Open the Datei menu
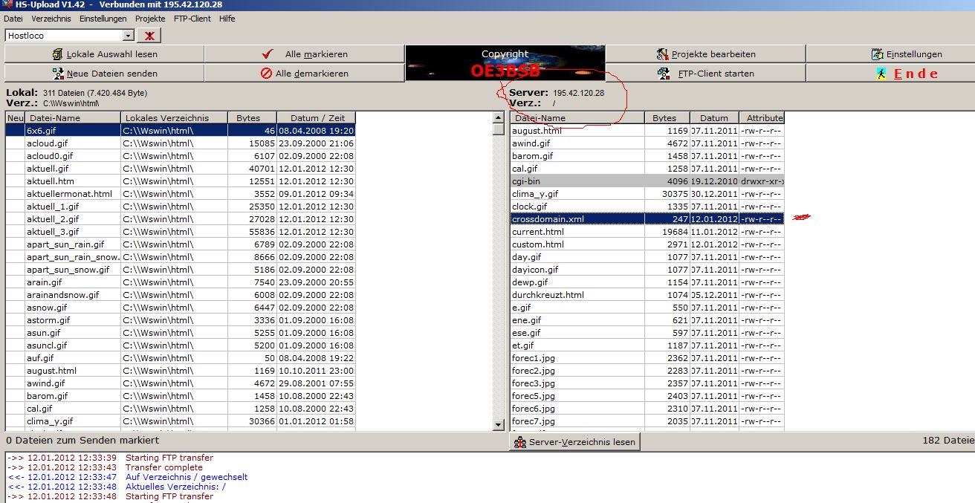 point(13,19)
